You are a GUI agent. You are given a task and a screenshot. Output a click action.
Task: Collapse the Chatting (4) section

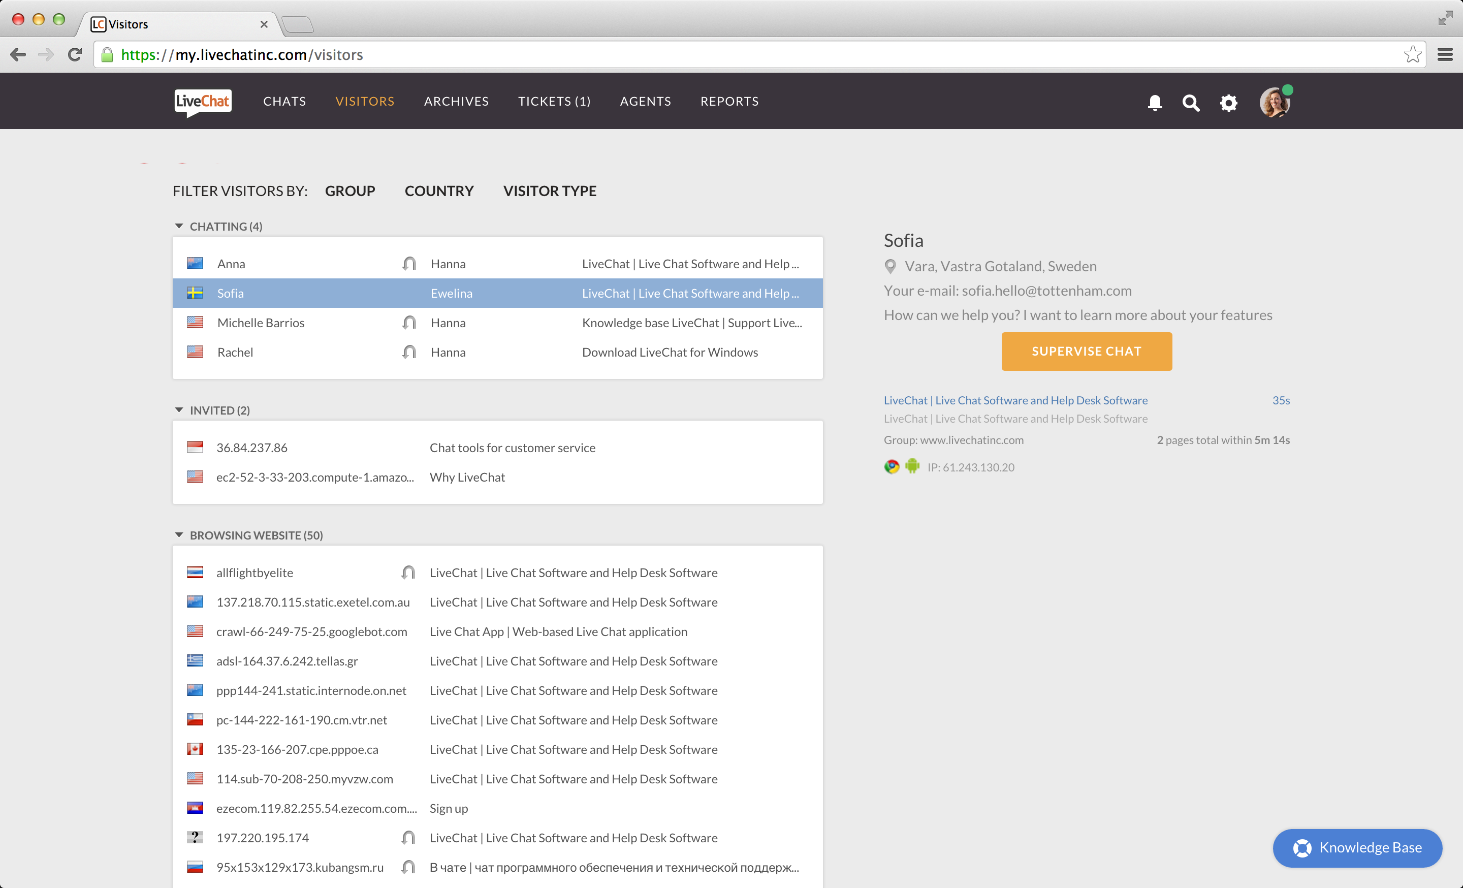coord(179,226)
